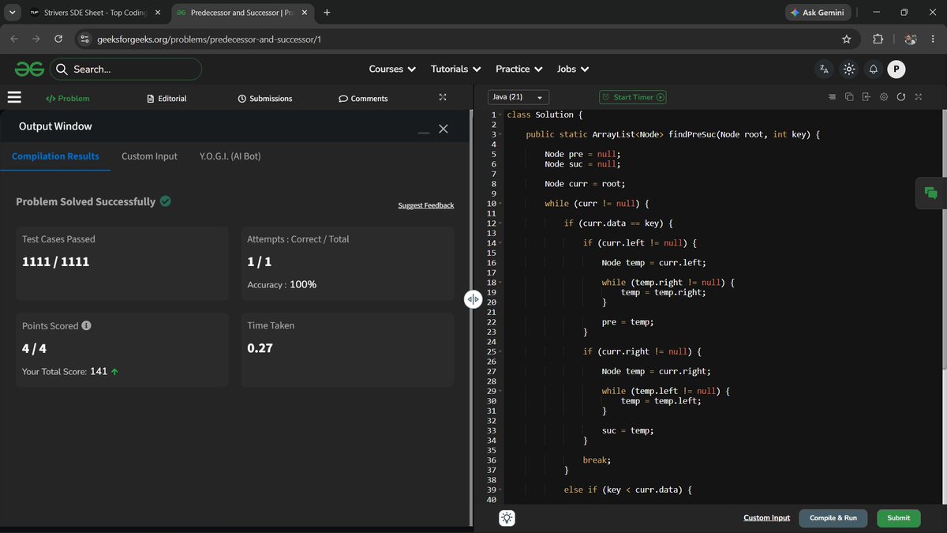Open the language translate icon
Viewport: 947px width, 533px height.
tap(824, 69)
